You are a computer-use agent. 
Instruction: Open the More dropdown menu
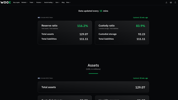click(68, 2)
